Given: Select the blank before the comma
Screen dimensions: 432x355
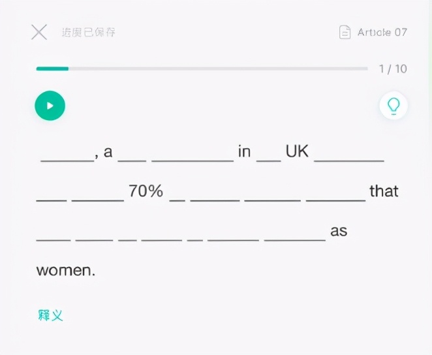Looking at the screenshot, I should (x=67, y=154).
